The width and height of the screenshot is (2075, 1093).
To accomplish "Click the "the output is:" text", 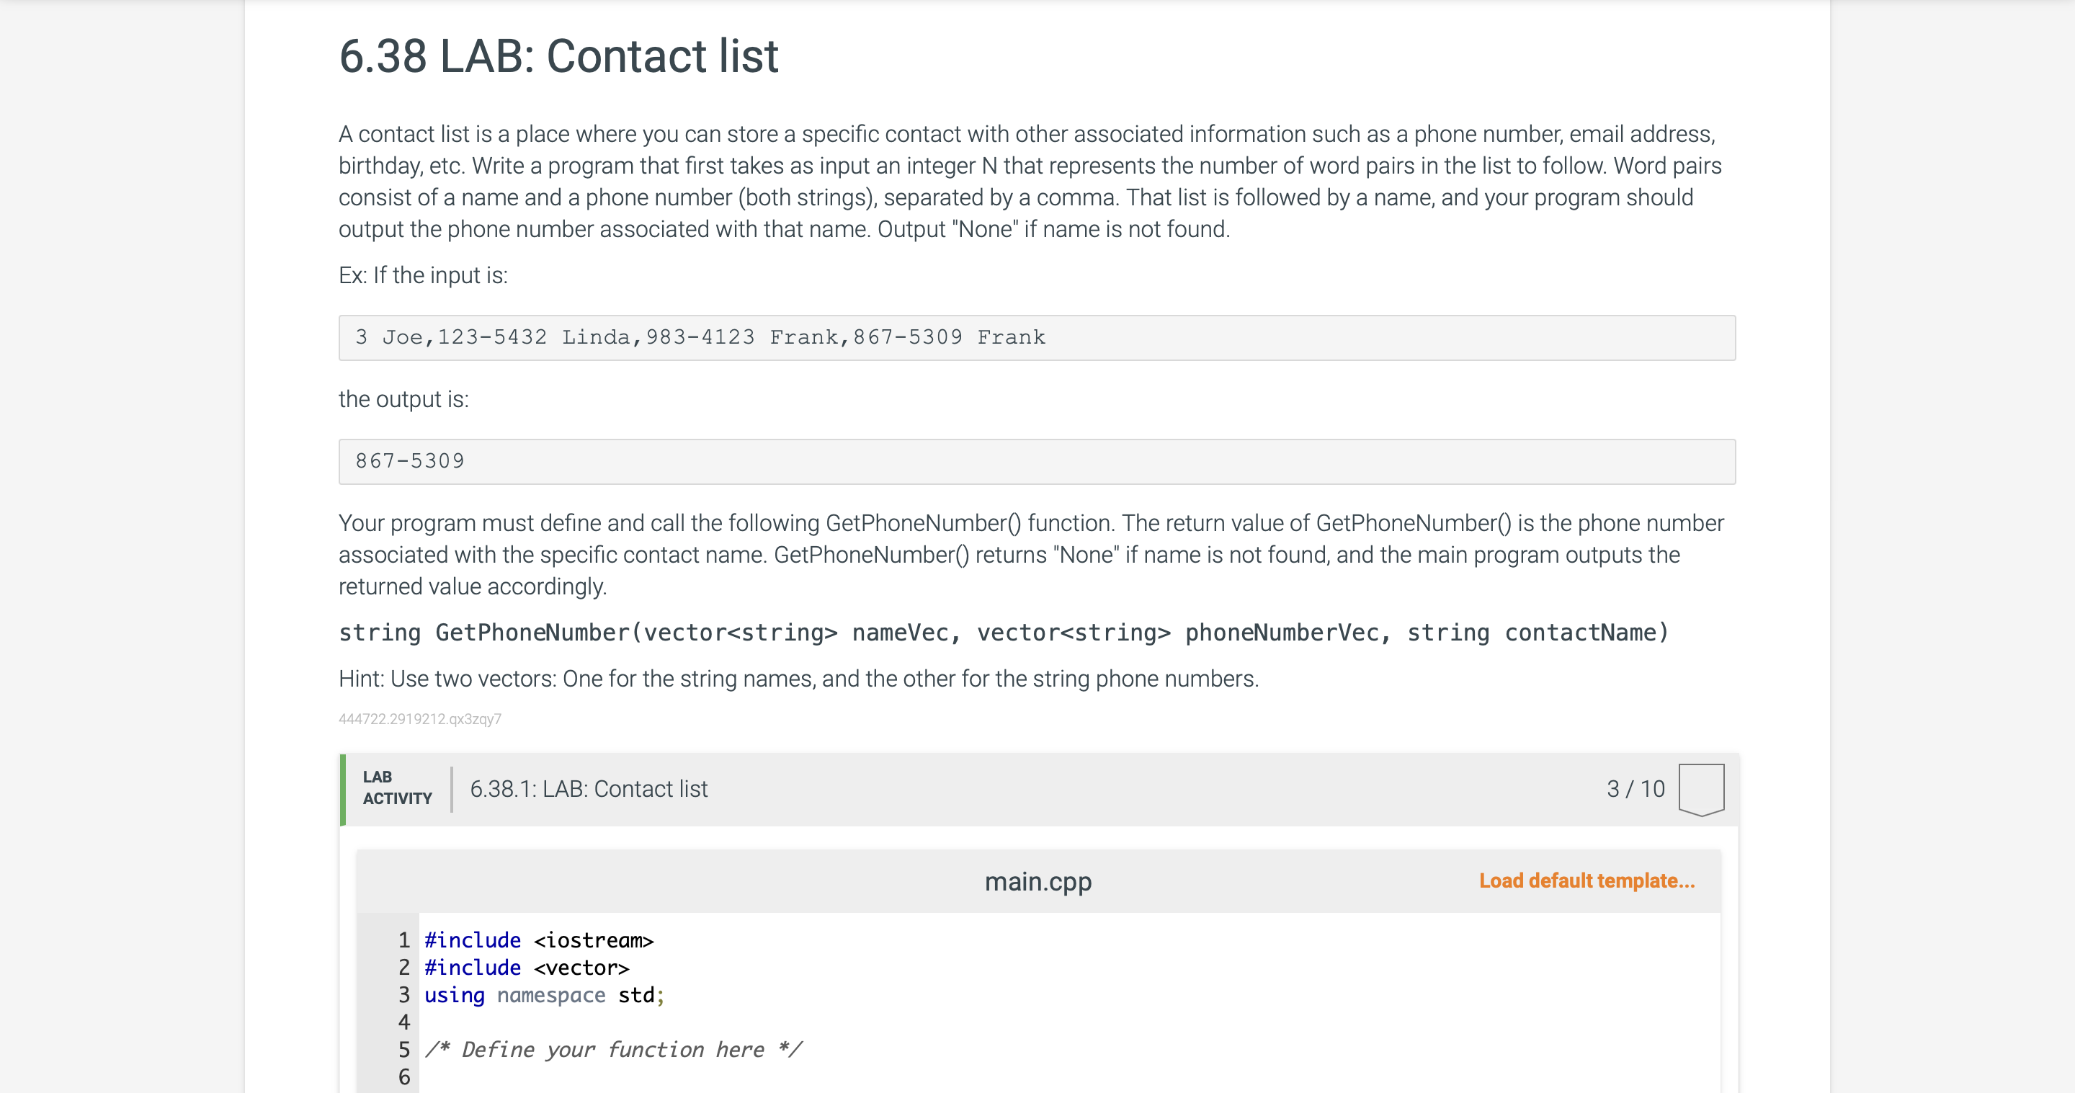I will (x=403, y=398).
